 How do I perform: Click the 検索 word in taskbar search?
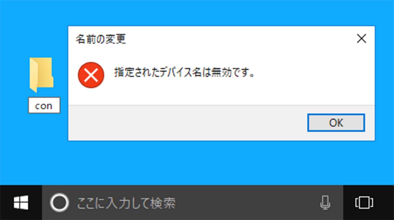tap(163, 203)
